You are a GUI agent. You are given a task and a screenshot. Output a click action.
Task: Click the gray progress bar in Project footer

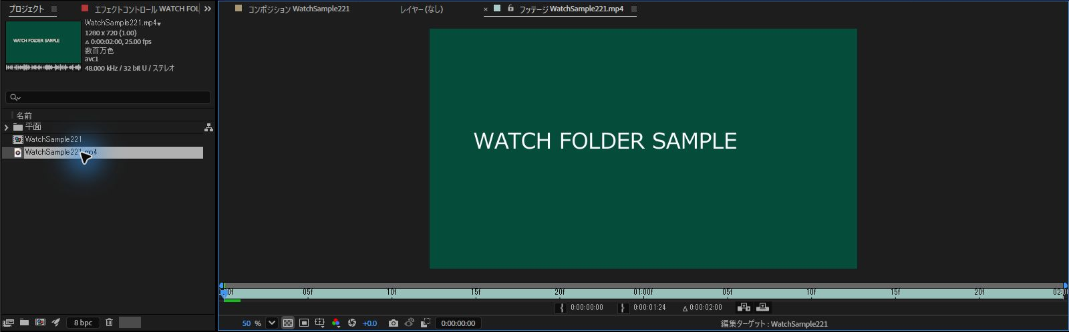pos(130,323)
